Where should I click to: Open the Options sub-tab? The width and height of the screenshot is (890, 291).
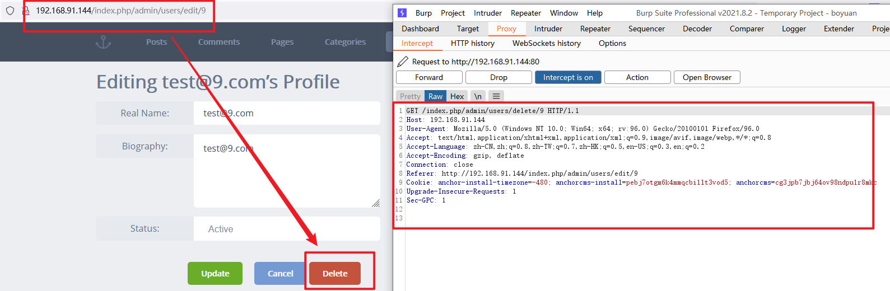pyautogui.click(x=612, y=43)
